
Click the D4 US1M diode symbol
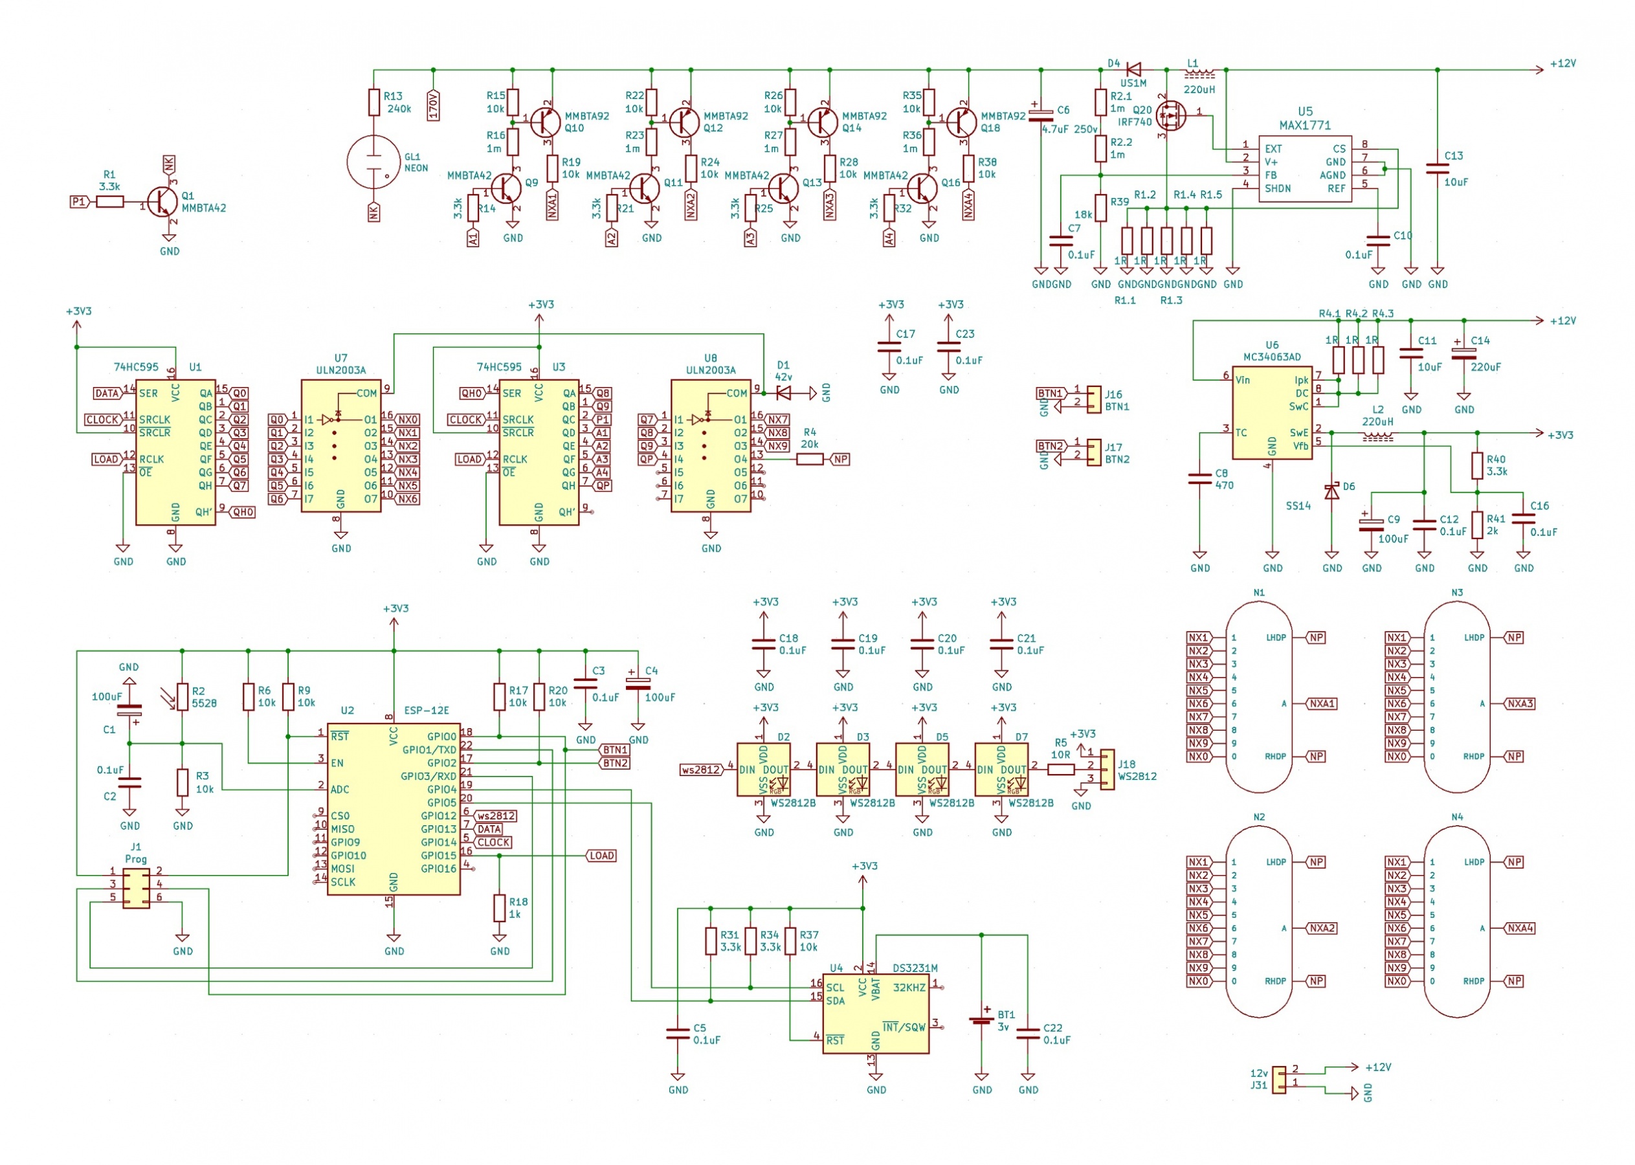1133,70
